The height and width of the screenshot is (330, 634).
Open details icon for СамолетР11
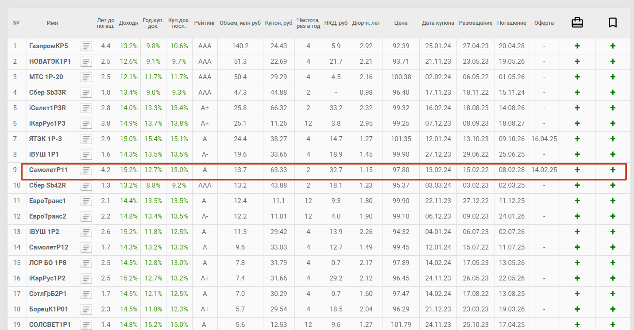pyautogui.click(x=86, y=170)
